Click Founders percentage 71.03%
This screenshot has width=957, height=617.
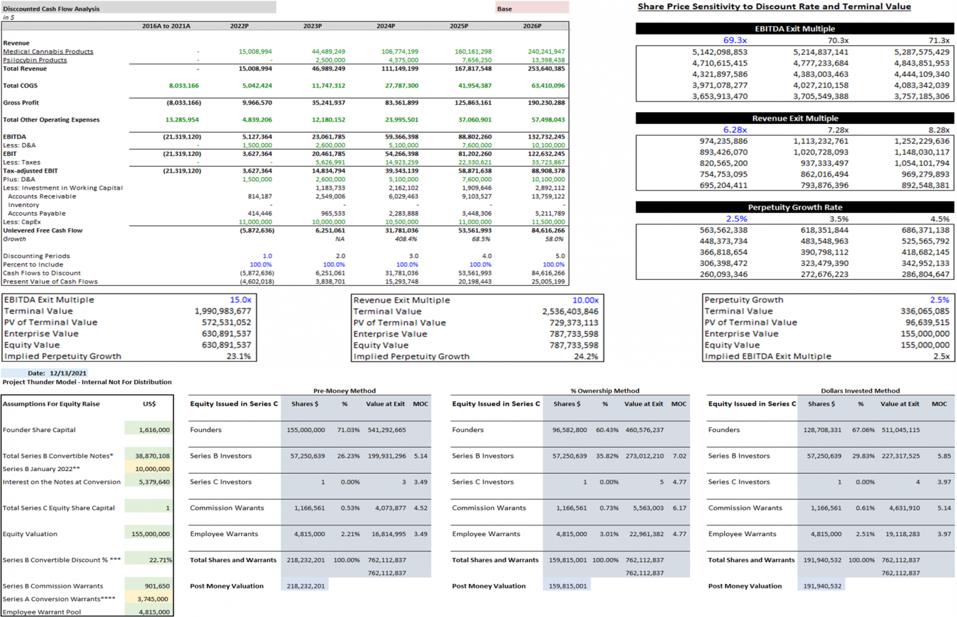click(348, 430)
